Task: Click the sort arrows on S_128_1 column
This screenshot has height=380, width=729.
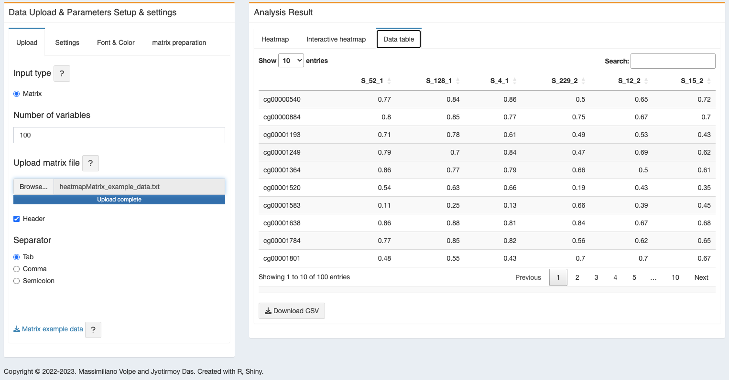Action: pos(458,81)
